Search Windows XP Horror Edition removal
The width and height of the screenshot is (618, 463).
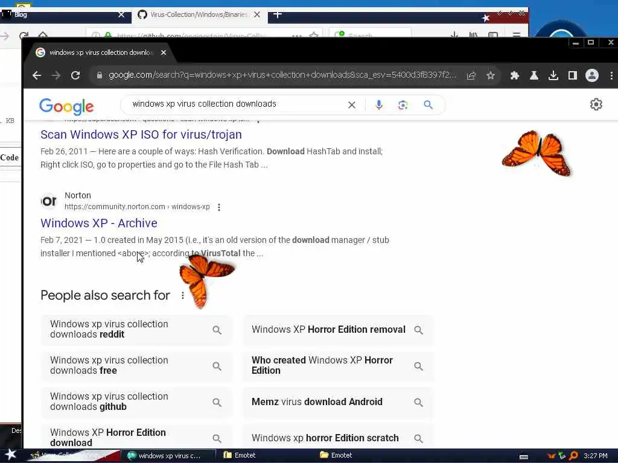(338, 330)
